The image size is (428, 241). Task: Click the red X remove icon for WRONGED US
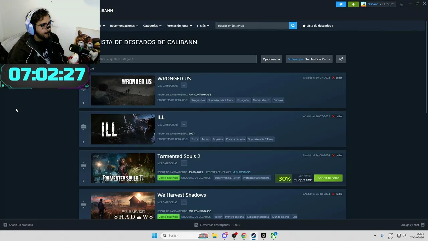[x=333, y=78]
